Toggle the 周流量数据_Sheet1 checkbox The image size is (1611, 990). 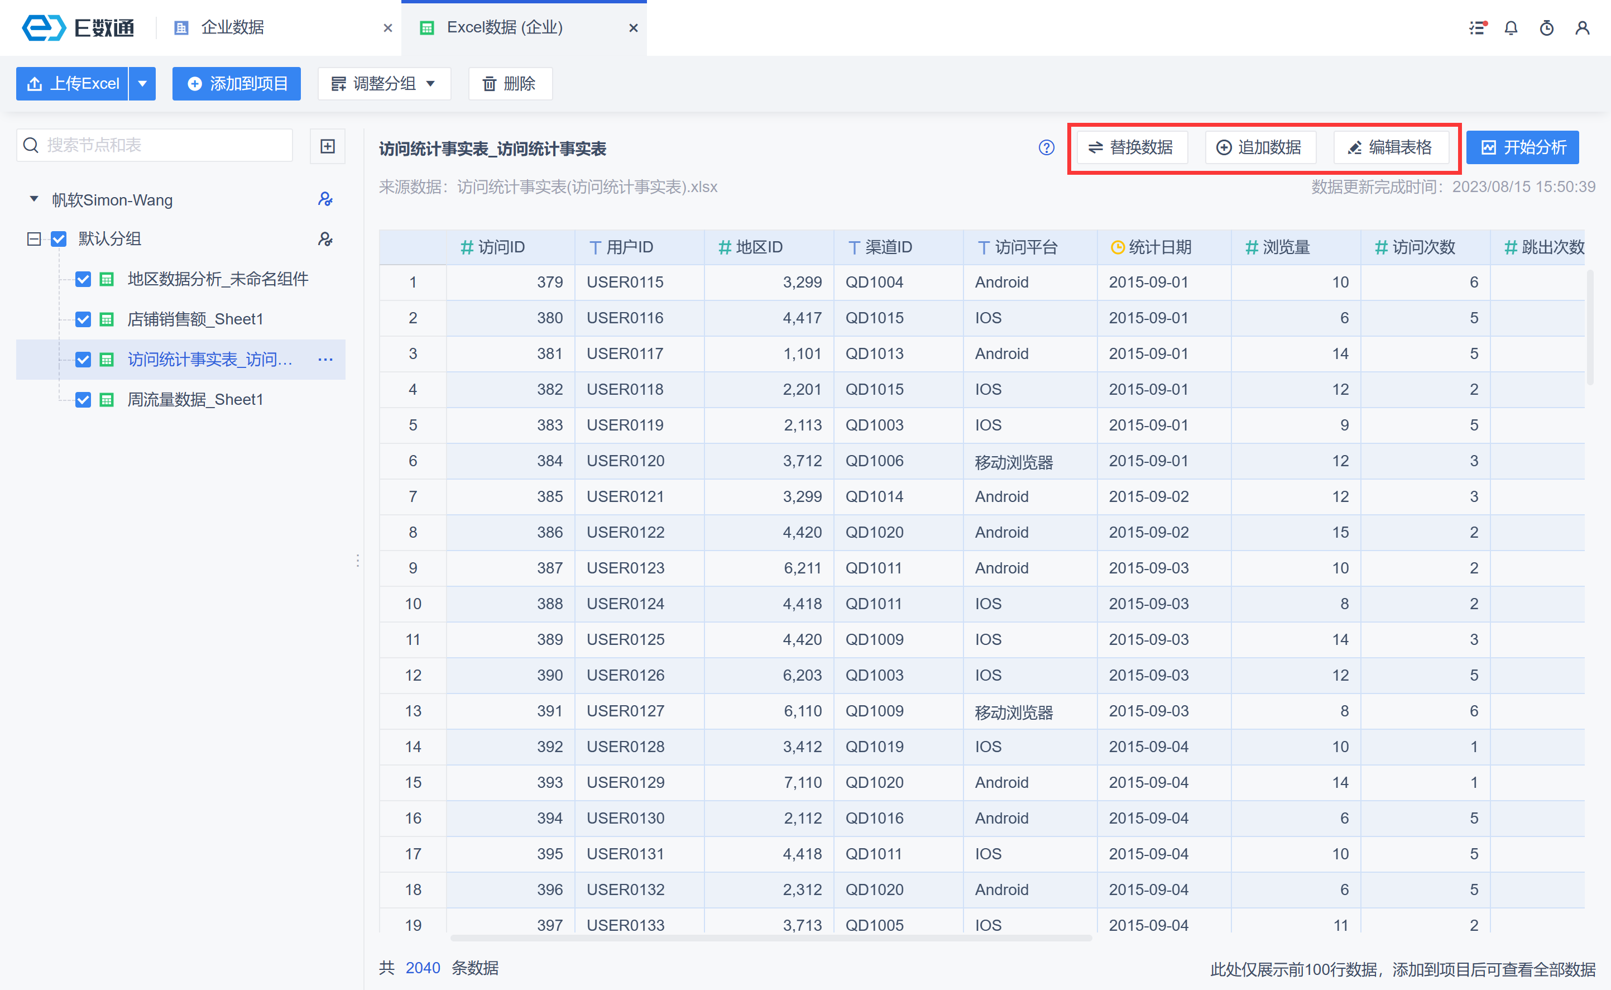(83, 399)
